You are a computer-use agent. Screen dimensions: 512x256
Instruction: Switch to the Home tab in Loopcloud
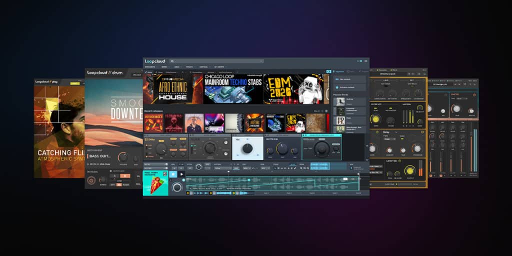tap(149, 72)
